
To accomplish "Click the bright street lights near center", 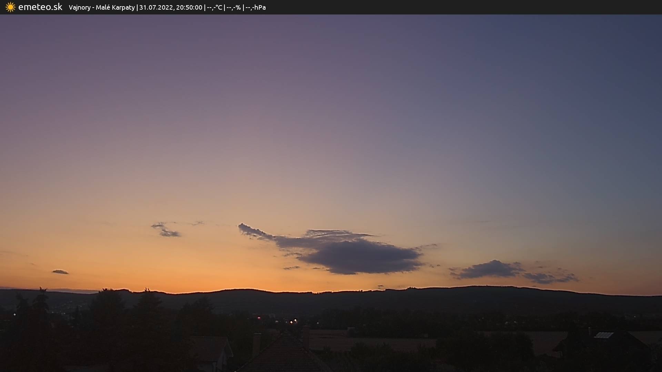I will pyautogui.click(x=293, y=321).
